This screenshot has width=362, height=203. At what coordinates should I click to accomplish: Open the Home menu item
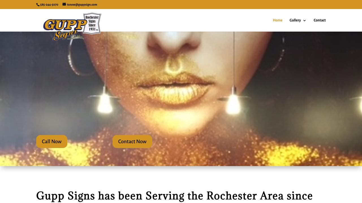coord(277,20)
